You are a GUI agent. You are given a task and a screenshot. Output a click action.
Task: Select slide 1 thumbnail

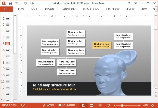[x=8, y=18]
